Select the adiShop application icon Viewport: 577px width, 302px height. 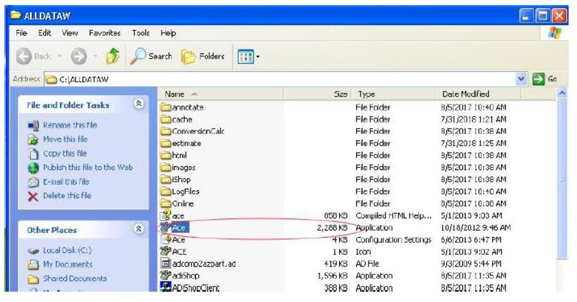click(x=166, y=276)
